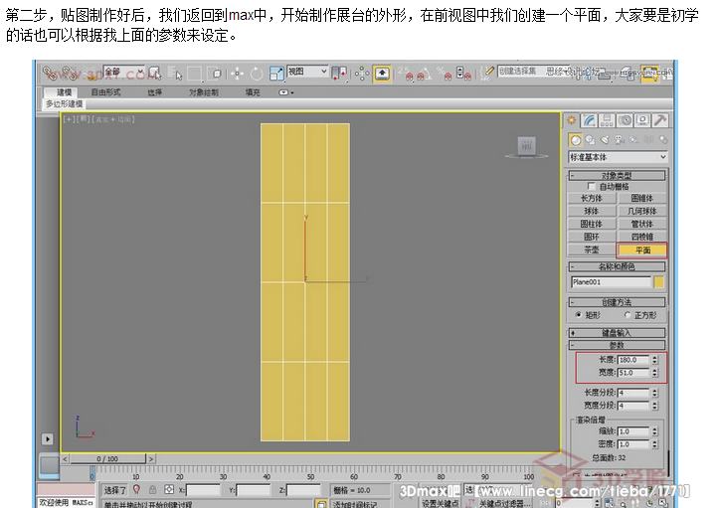Toggle the Spinner Snap icon
719x508 pixels.
coord(463,74)
